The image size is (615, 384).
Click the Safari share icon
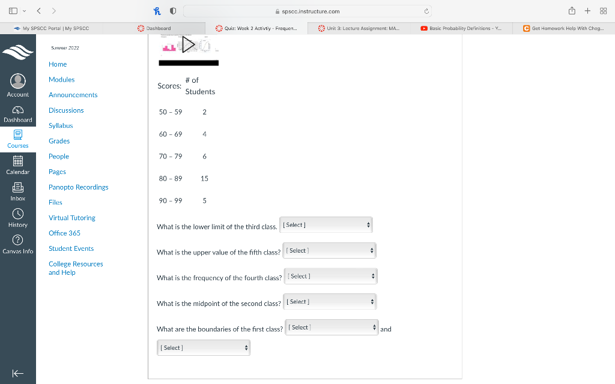point(571,10)
